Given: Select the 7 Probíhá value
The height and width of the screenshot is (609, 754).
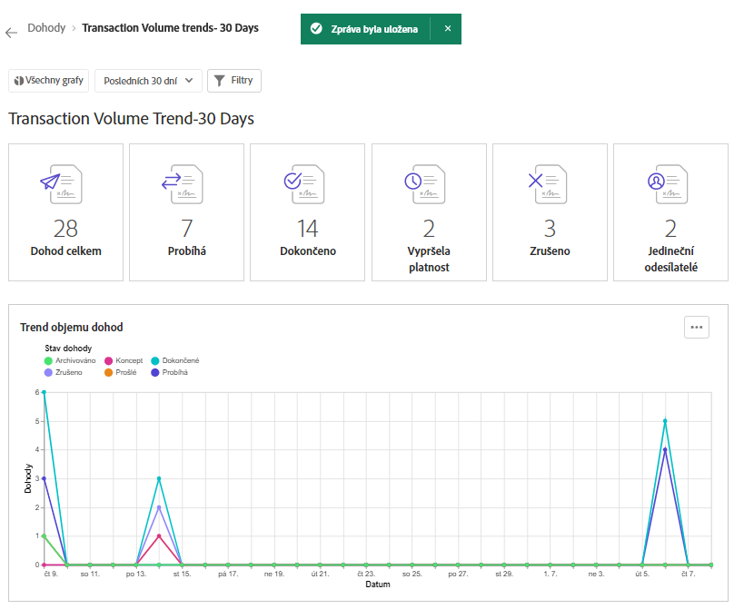Looking at the screenshot, I should pos(186,229).
